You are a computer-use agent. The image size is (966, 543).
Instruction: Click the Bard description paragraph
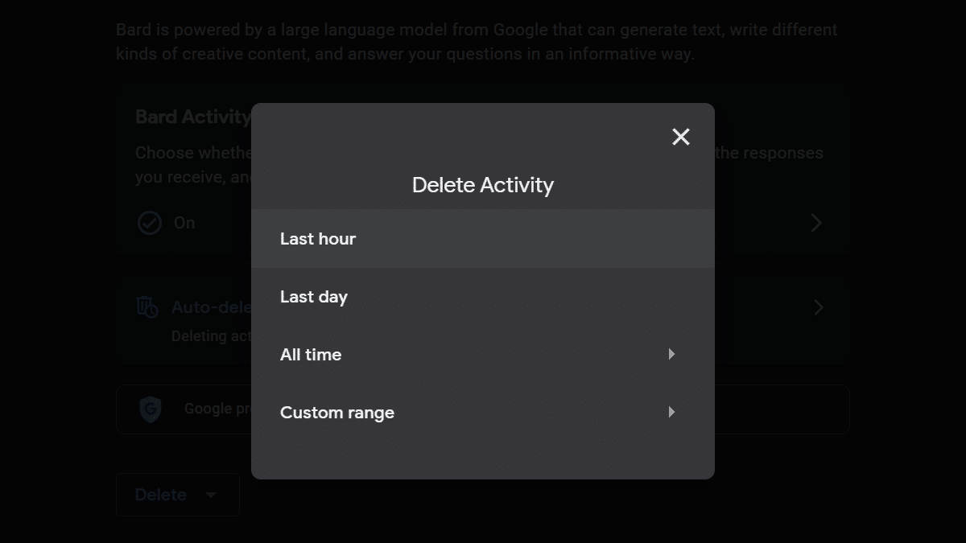(x=477, y=42)
